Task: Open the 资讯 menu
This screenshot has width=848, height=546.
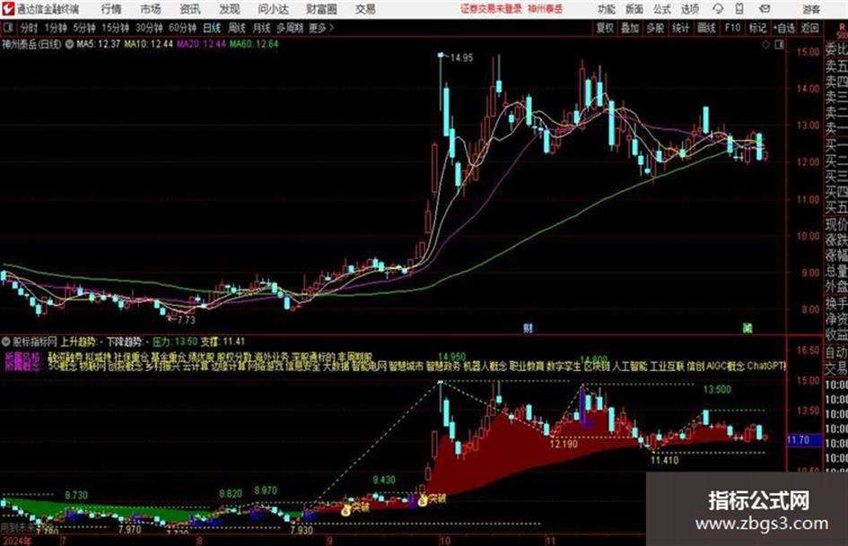Action: click(190, 9)
